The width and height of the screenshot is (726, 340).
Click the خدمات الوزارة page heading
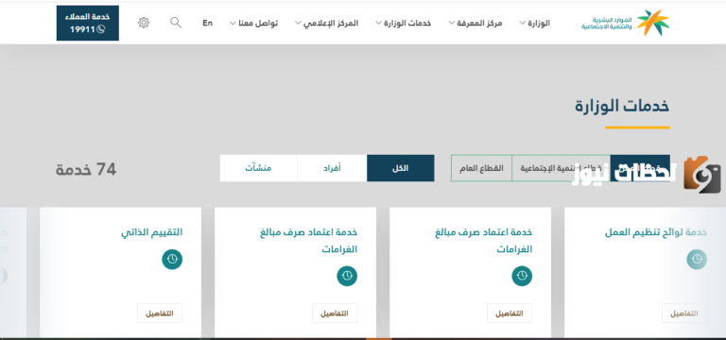point(622,107)
